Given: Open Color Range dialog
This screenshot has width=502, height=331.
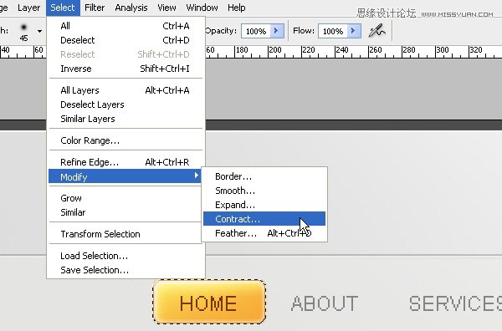Looking at the screenshot, I should point(125,140).
